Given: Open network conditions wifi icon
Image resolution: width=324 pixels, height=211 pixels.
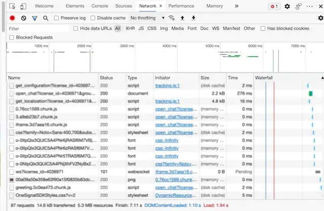Looking at the screenshot, I should 172,18.
